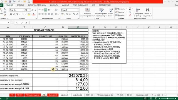
Task: Toggle the highlighted bottom vertical alignment
Action: coord(46,10)
